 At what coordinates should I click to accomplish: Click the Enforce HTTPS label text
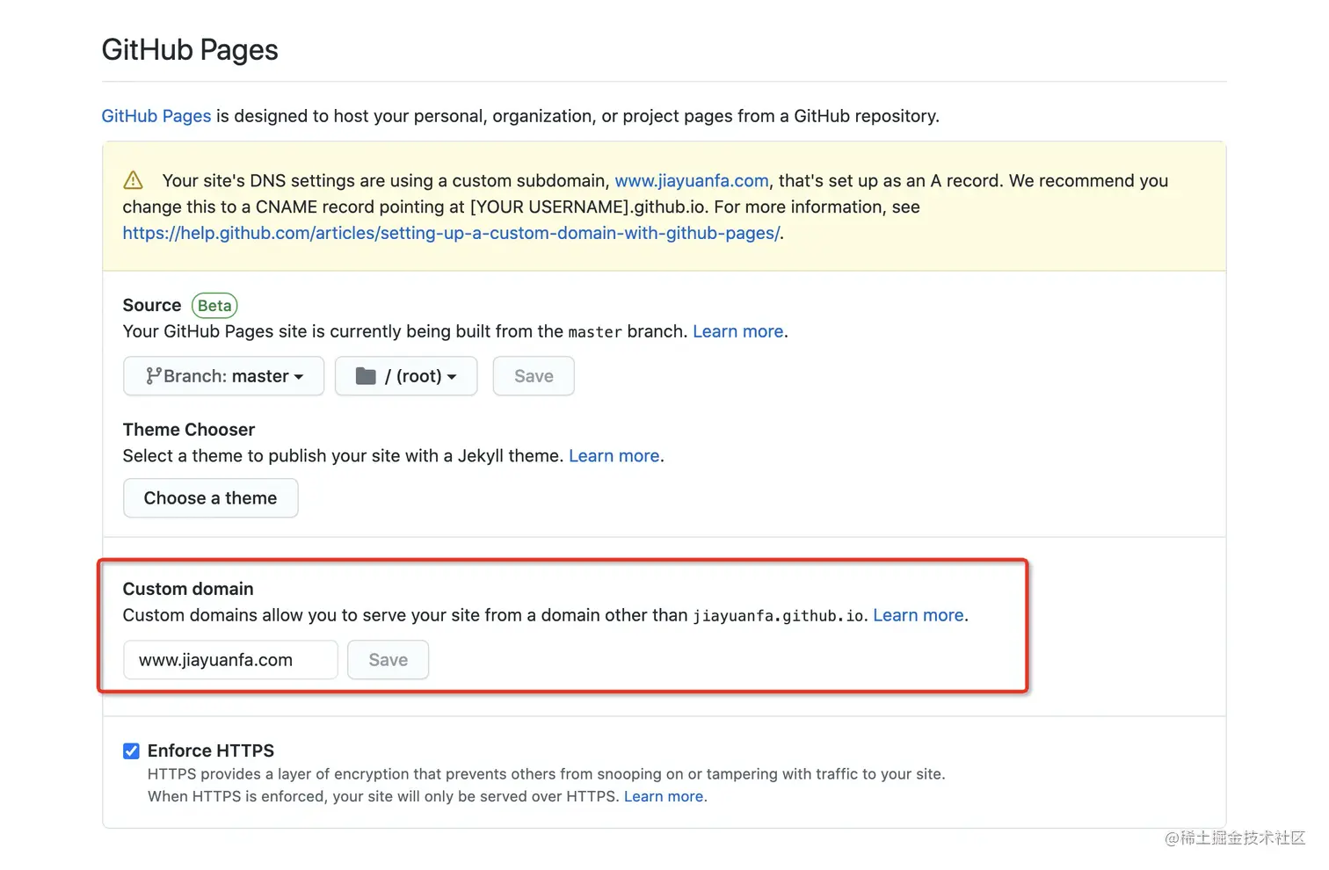coord(211,750)
